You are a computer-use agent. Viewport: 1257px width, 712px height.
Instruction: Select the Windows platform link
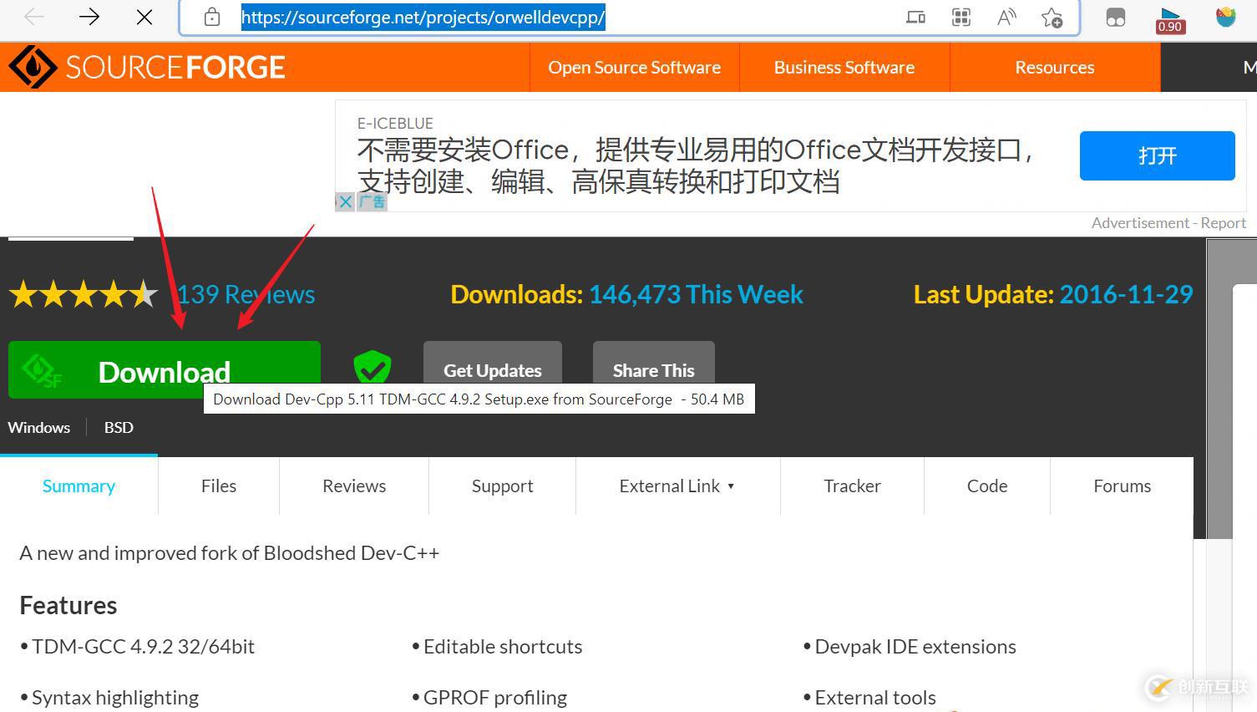pyautogui.click(x=39, y=427)
